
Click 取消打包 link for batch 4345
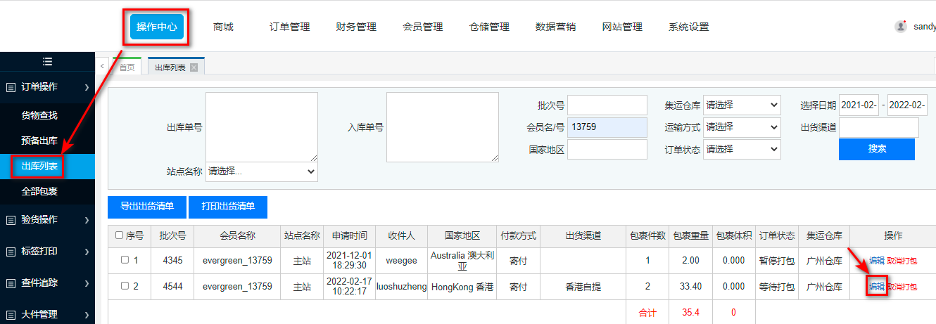(902, 261)
